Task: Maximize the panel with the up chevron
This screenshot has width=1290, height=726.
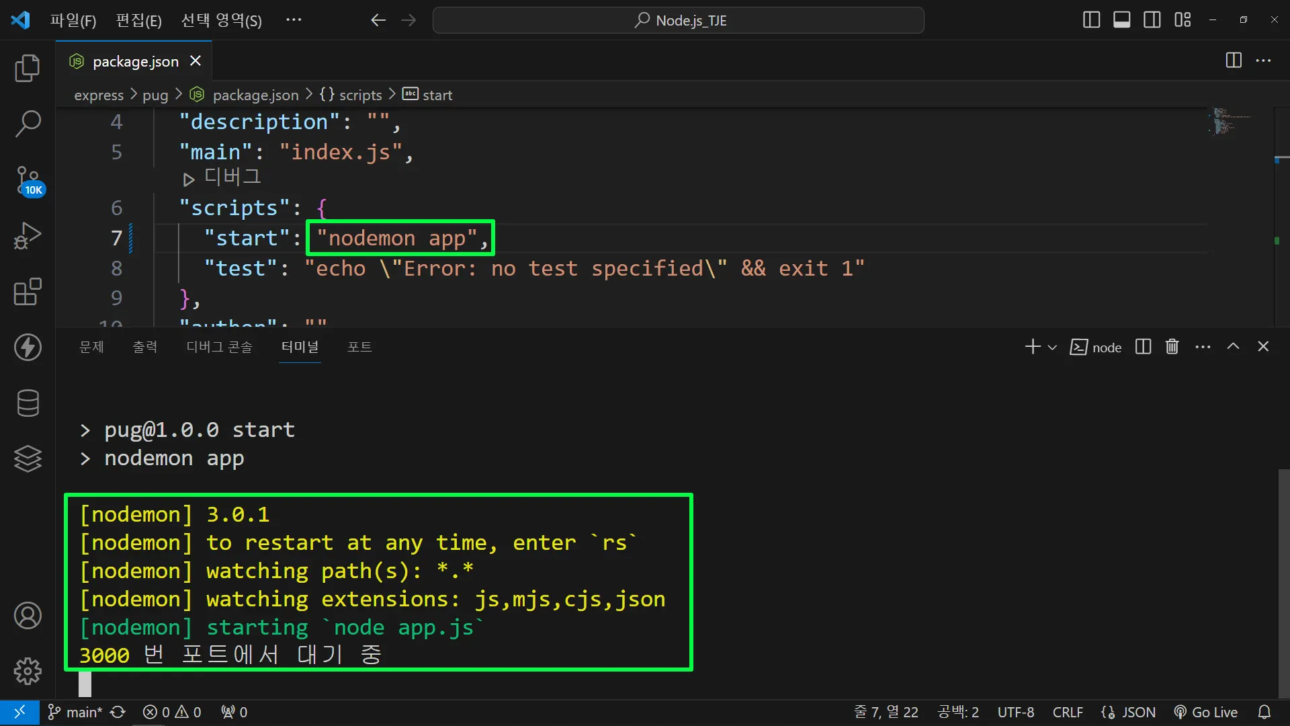Action: (x=1233, y=346)
